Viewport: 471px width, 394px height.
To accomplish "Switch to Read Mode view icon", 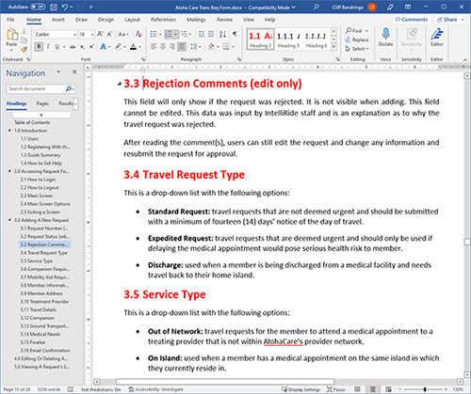I will click(357, 389).
